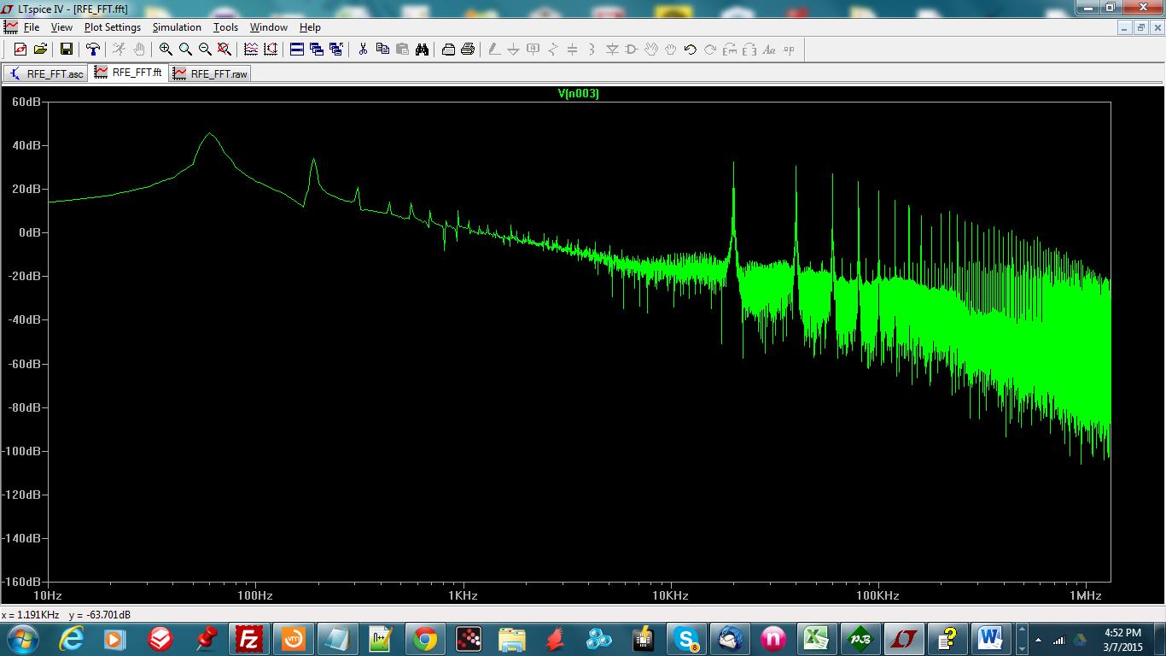Expand the View menu
Screen dimensions: 1166x656
coord(61,27)
